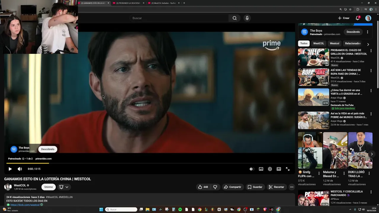This screenshot has height=213, width=379.
Task: Open the YouTube account avatar menu
Action: (x=368, y=18)
